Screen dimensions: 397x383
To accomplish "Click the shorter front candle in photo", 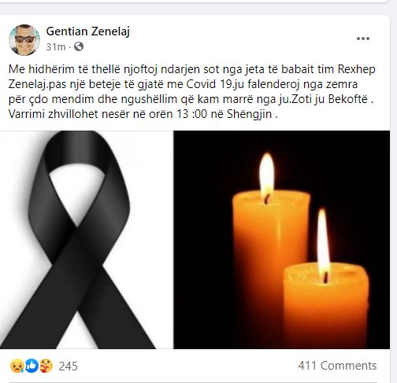I will pyautogui.click(x=325, y=304).
